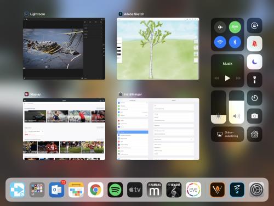Adjust the screen brightness slider
Screen dimensions: 274x206
(x=219, y=107)
